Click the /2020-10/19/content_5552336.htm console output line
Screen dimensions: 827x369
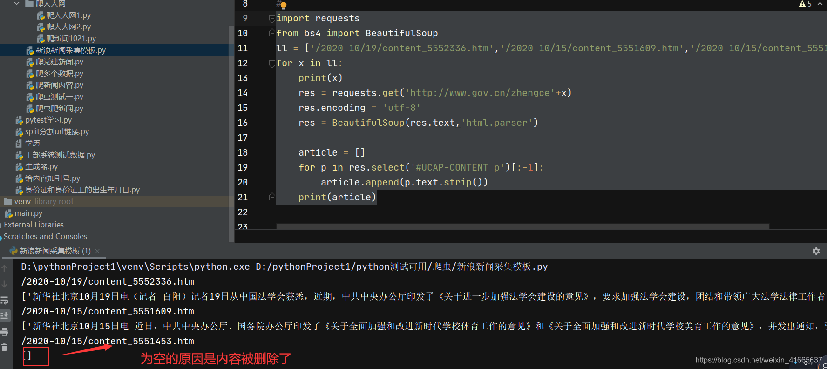[x=108, y=281]
